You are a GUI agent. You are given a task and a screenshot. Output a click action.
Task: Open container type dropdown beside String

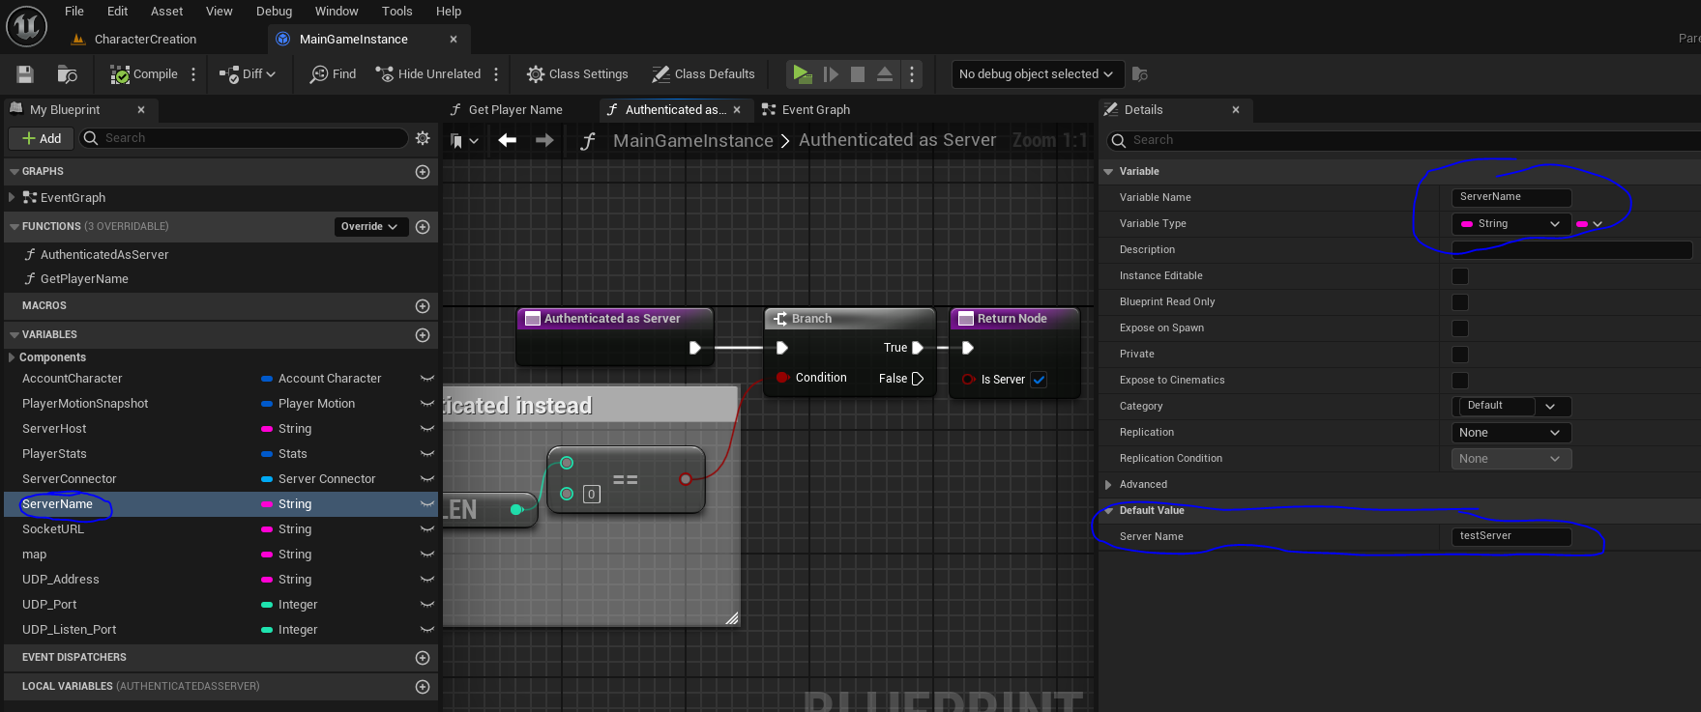[x=1590, y=224]
